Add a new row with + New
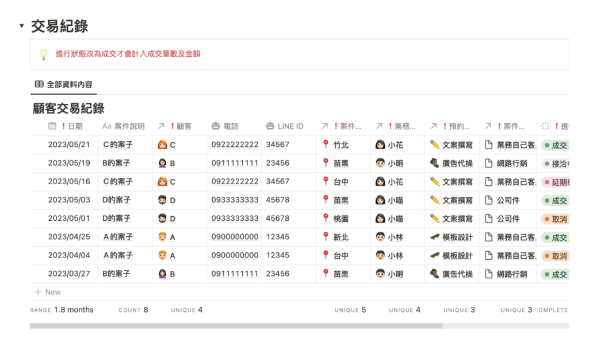This screenshot has height=343, width=589. (x=48, y=292)
